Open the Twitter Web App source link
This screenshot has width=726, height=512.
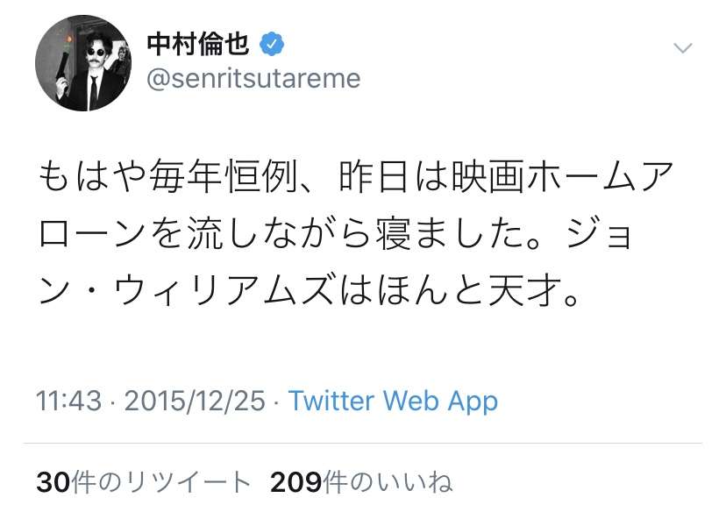coord(393,401)
